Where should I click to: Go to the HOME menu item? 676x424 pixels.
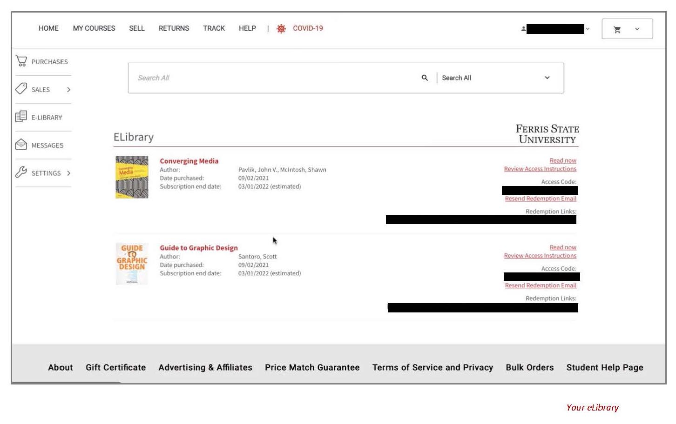(x=48, y=28)
